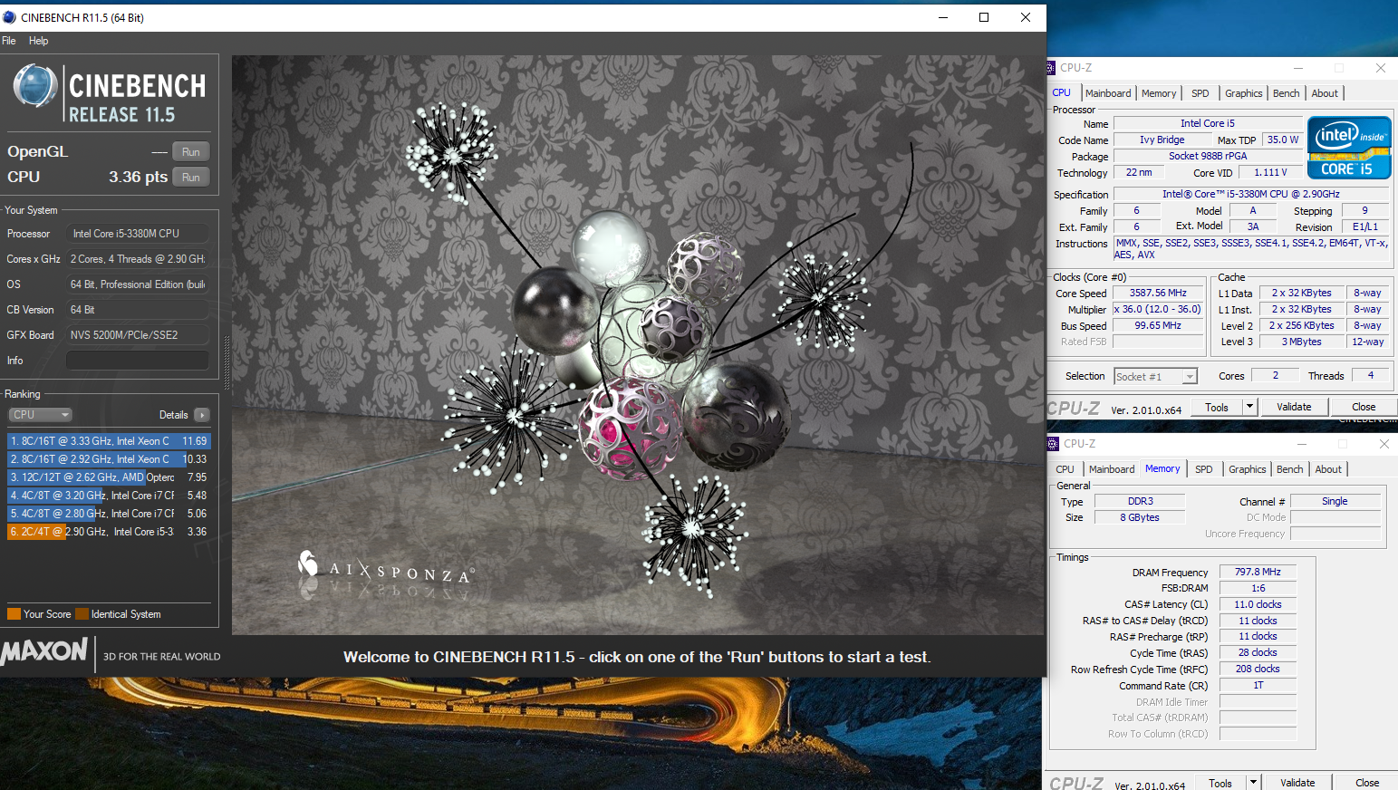Image resolution: width=1398 pixels, height=790 pixels.
Task: Click the Details arrow button in Ranking
Action: 202,415
